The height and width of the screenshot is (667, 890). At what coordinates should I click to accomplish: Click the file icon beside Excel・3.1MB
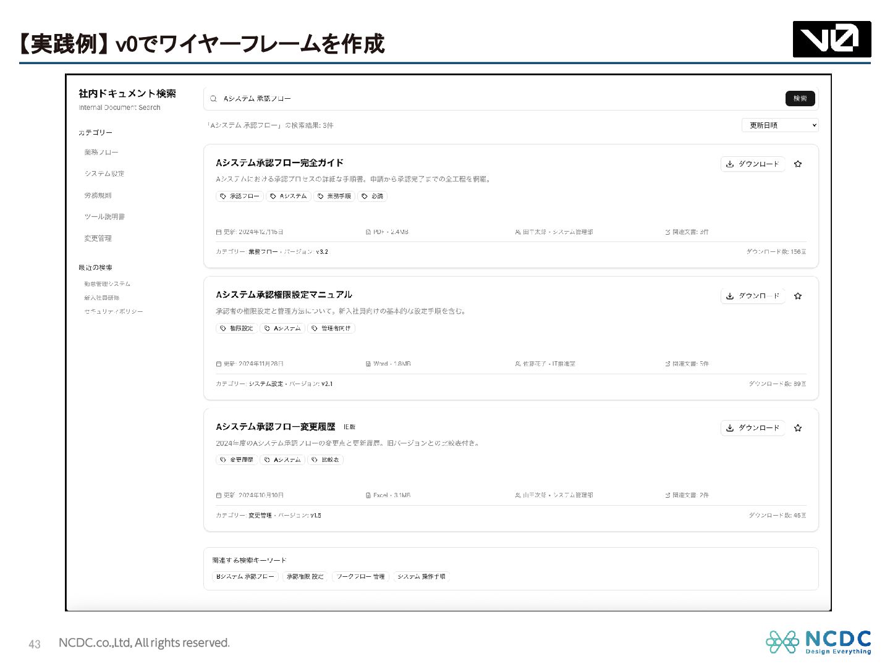point(368,495)
